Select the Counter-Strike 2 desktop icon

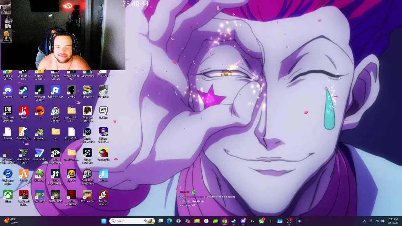24,135
